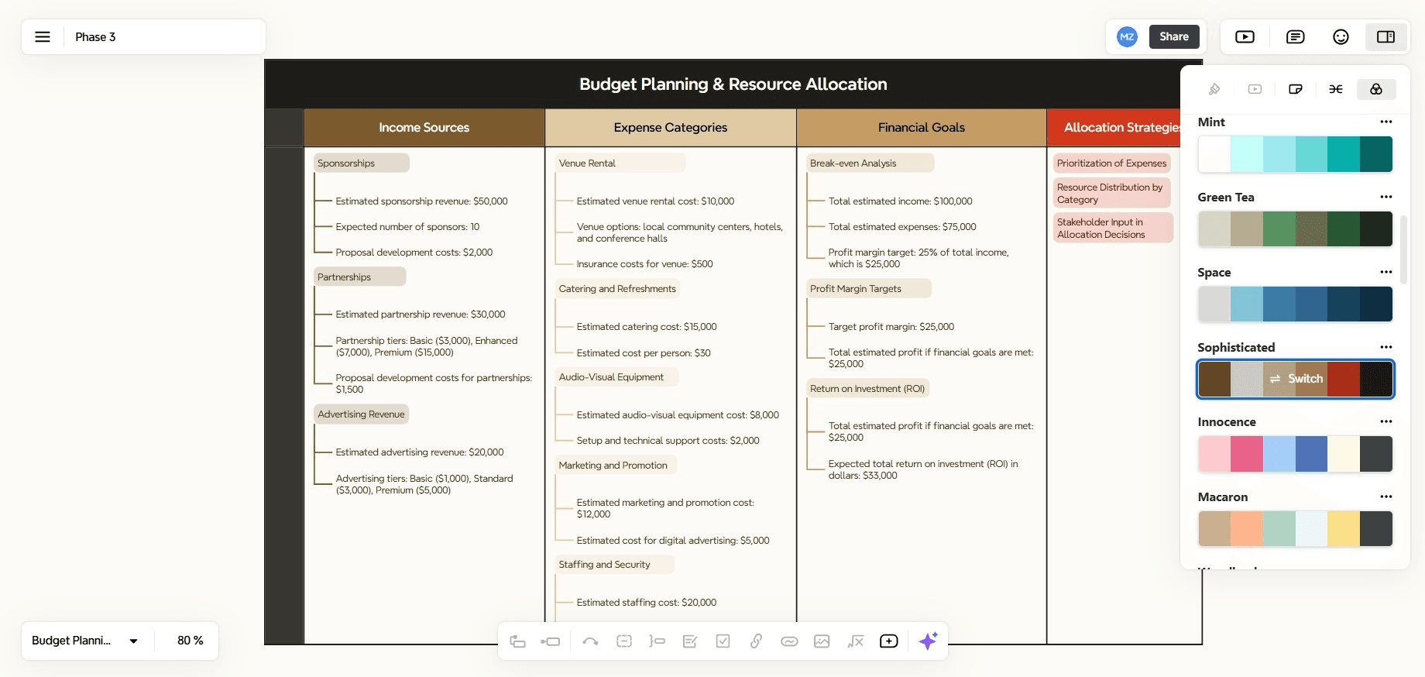Add a relationship arrow

click(590, 641)
